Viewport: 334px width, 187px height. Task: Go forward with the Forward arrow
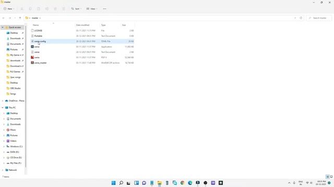tap(10, 18)
